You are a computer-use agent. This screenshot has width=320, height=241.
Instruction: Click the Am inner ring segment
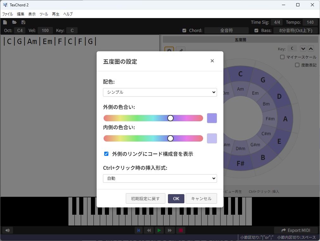[240, 89]
